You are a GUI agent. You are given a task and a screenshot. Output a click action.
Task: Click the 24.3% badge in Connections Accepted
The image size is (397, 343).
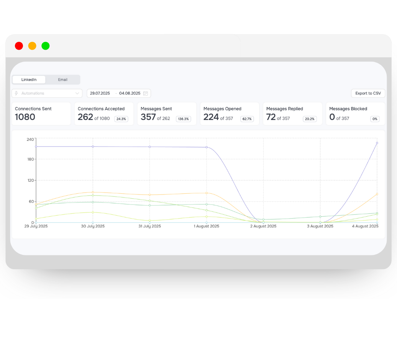[121, 119]
